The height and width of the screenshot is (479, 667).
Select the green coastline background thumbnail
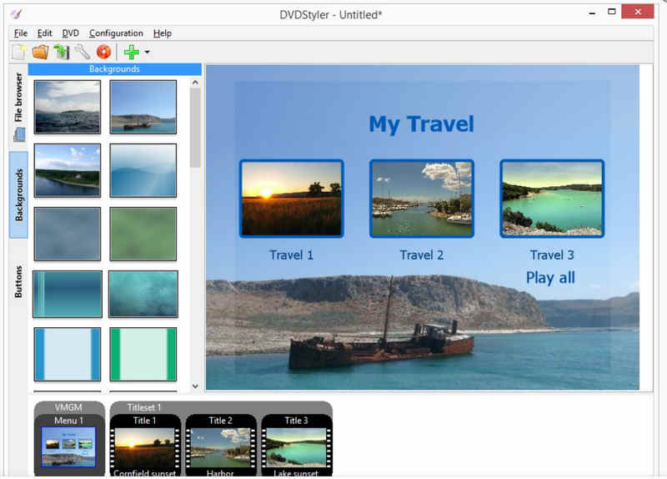[68, 170]
